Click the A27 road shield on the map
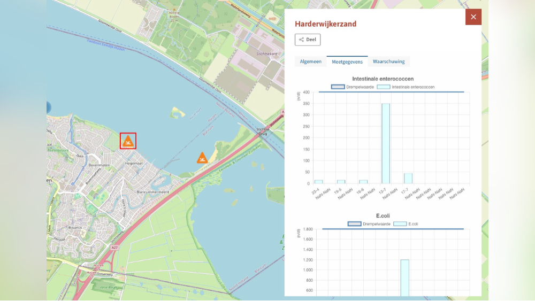535x301 pixels. pos(114,248)
